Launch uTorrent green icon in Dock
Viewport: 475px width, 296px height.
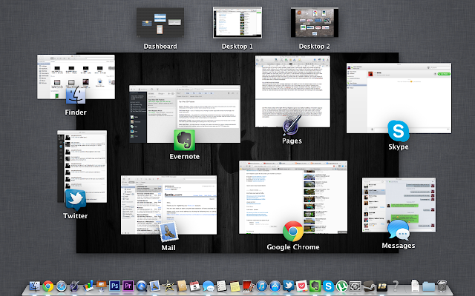pyautogui.click(x=341, y=286)
